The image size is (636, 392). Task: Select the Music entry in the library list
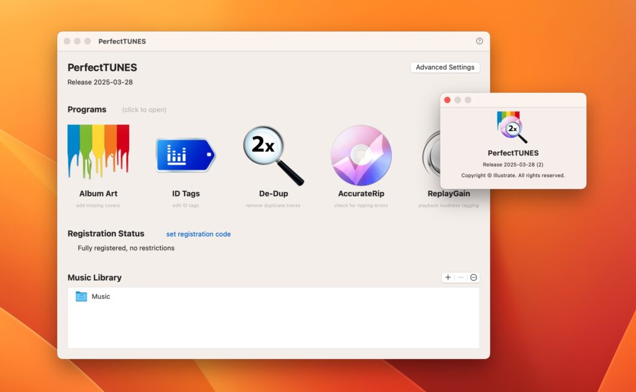100,296
